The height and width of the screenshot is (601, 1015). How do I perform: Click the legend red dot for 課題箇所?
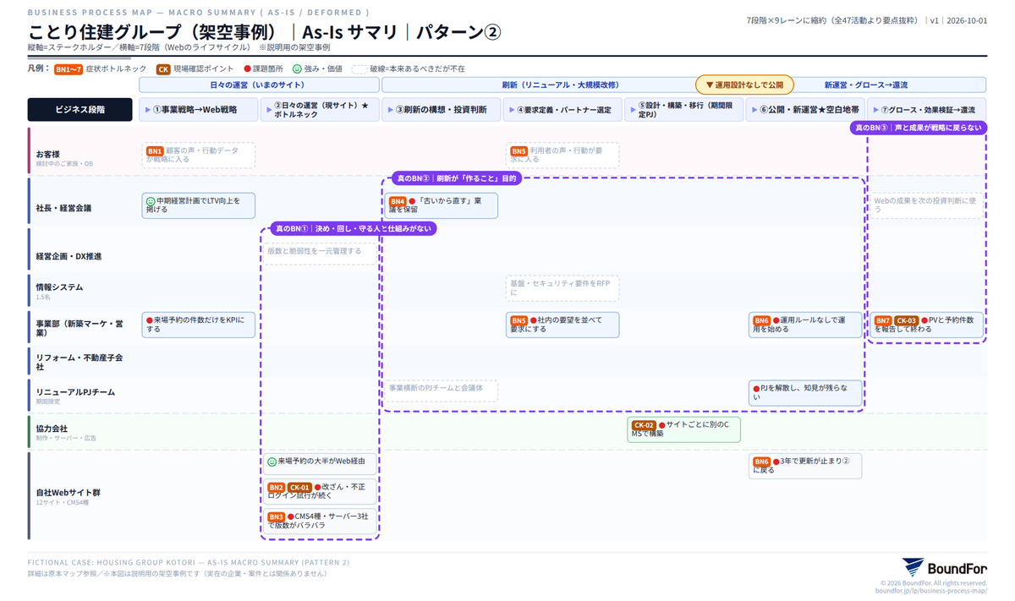(x=248, y=69)
